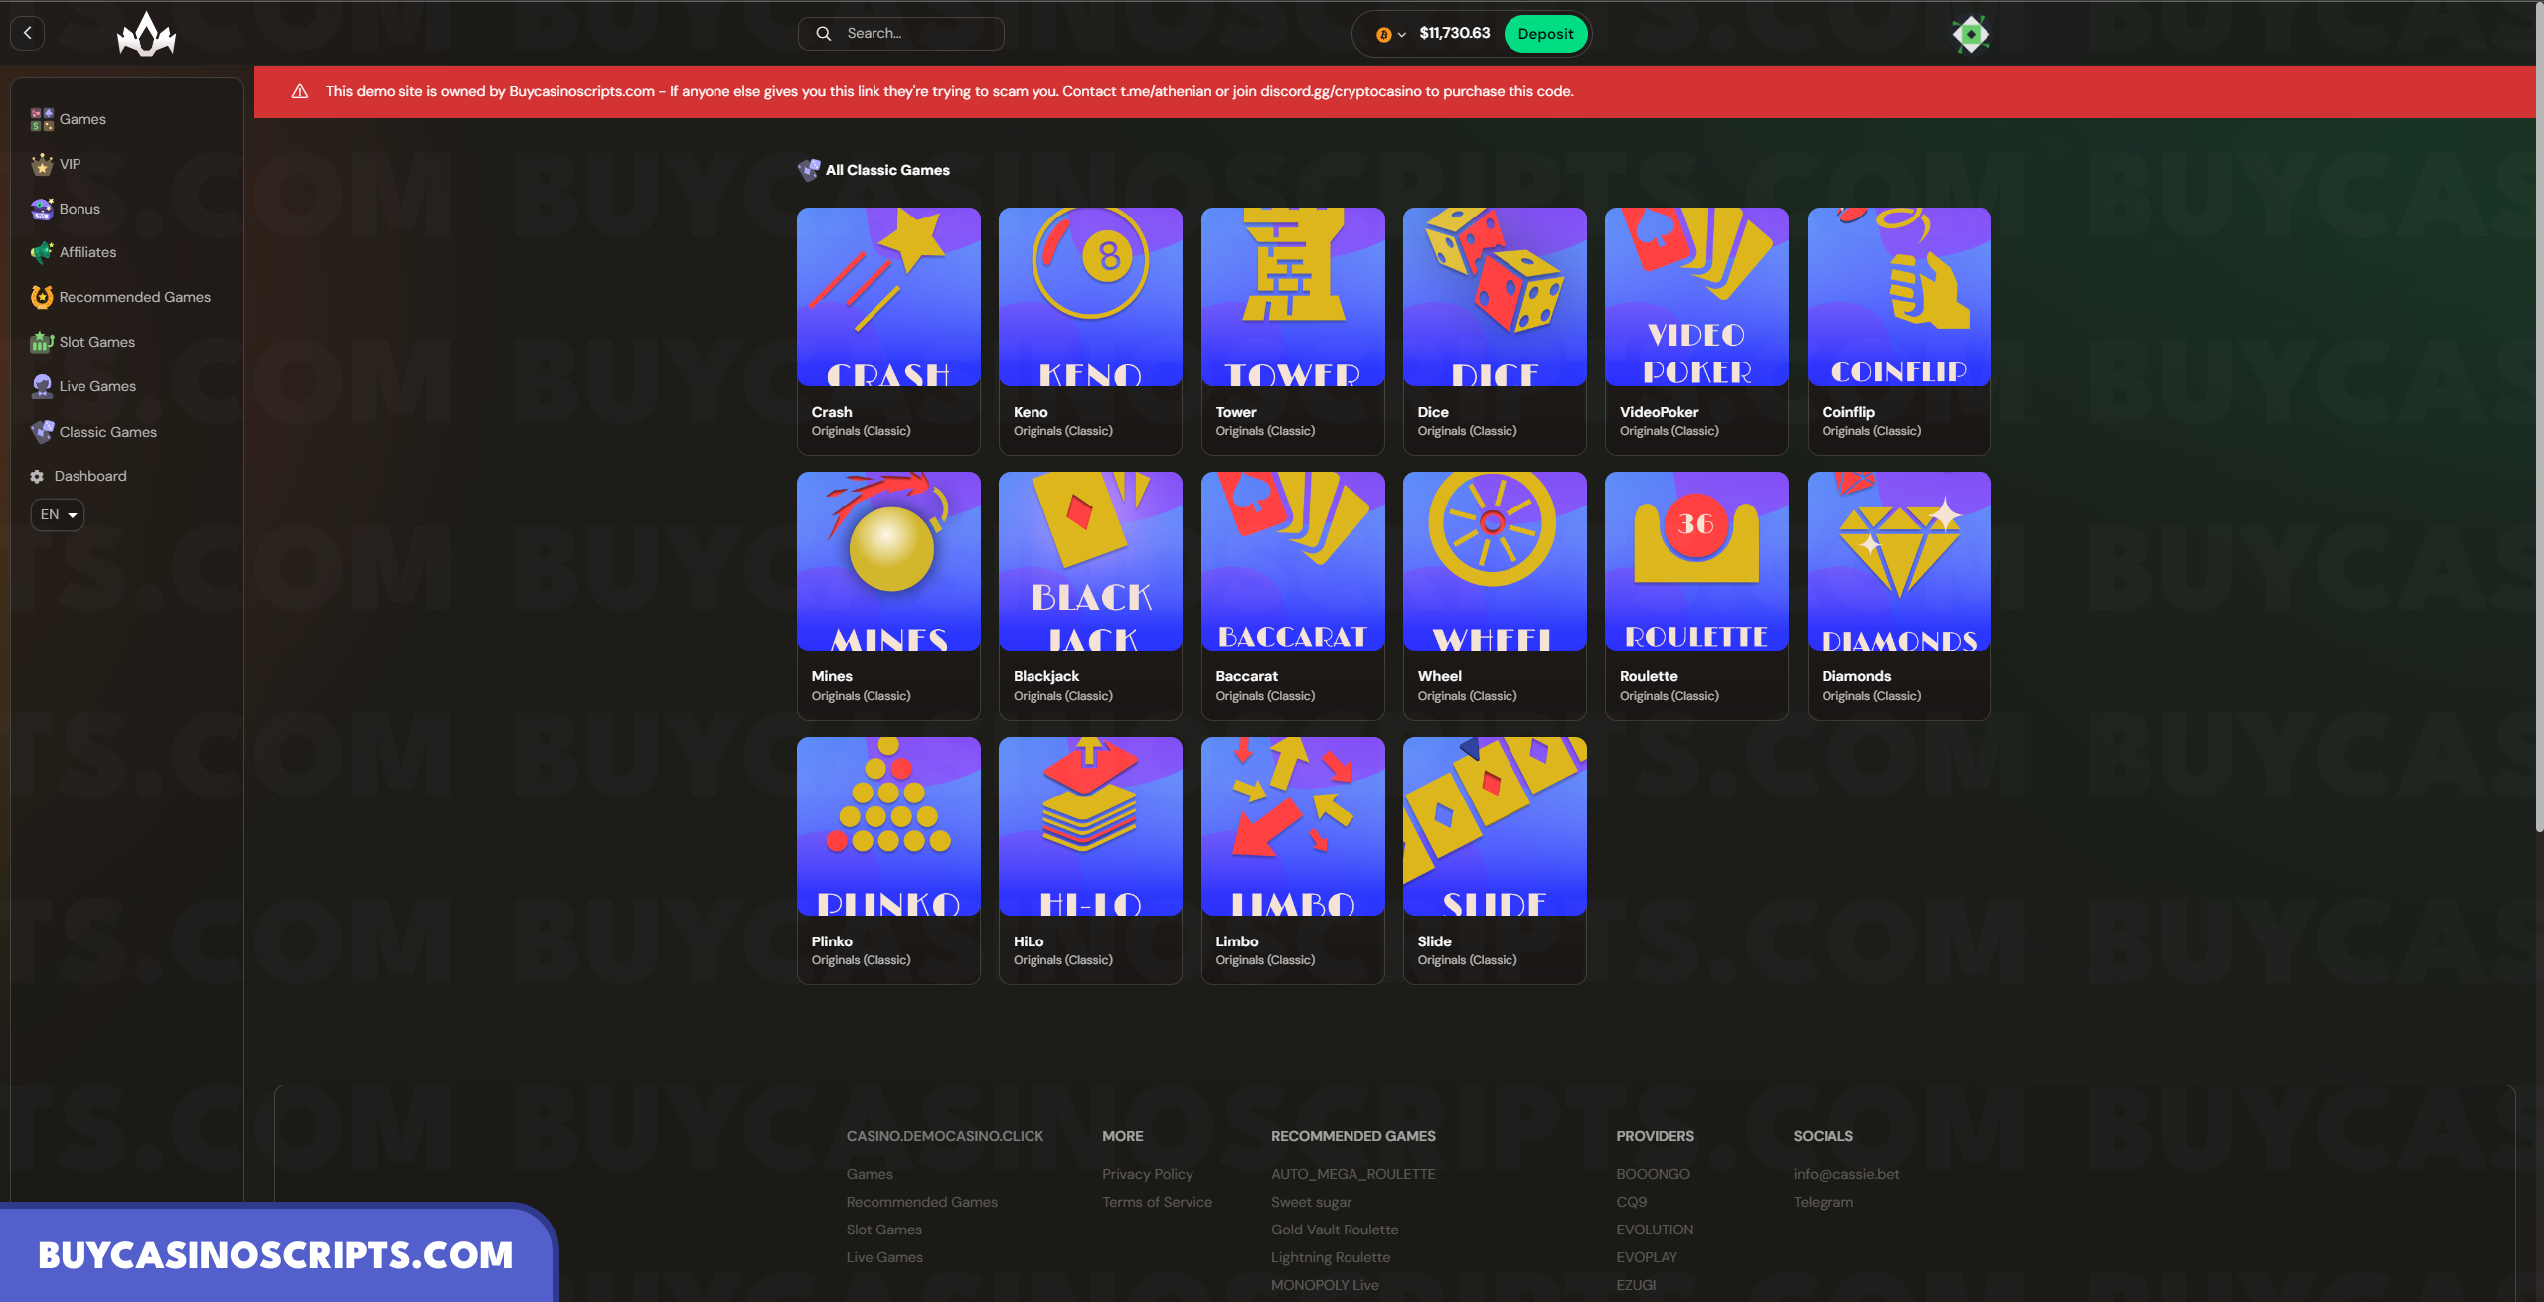The width and height of the screenshot is (2544, 1302).
Task: Open the green user avatar icon
Action: click(1970, 34)
